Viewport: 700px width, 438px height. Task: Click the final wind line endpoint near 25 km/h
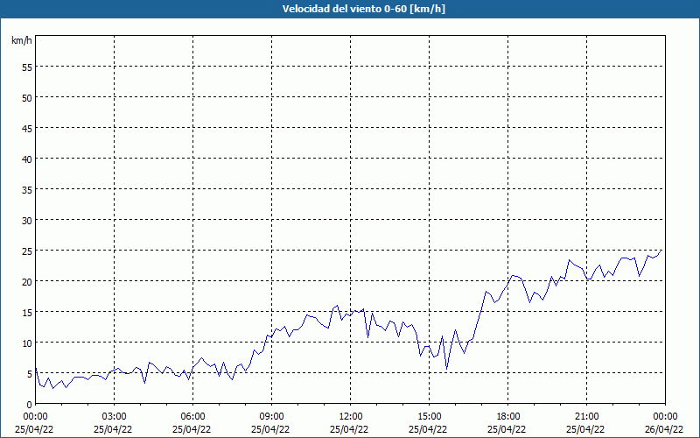point(661,251)
